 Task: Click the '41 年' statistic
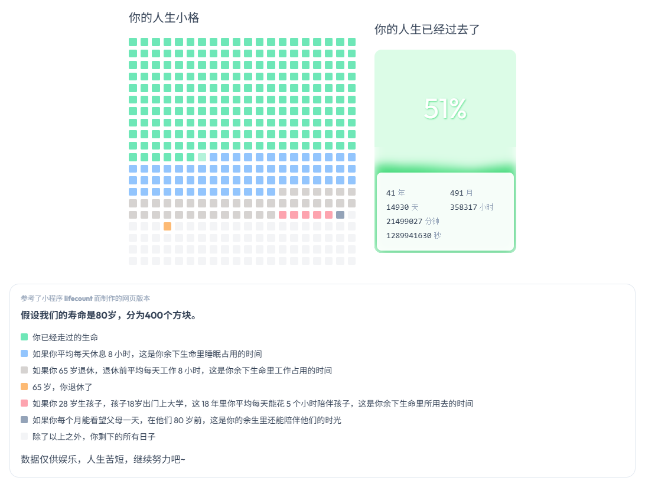coord(396,193)
